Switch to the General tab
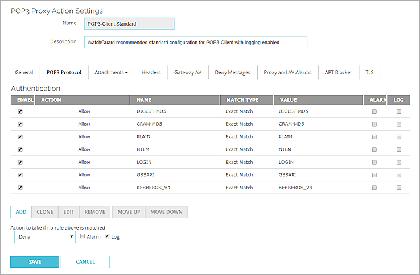Viewport: 420px width, 275px height. 24,73
